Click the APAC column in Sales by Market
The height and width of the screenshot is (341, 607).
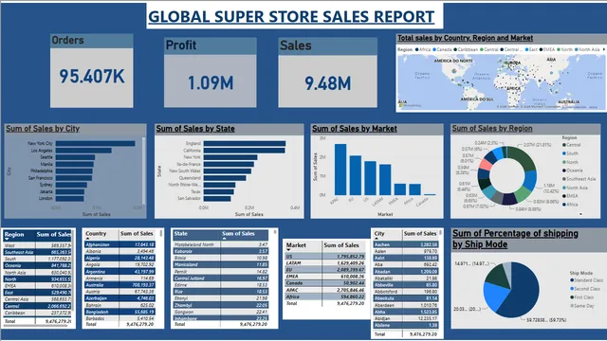click(x=340, y=170)
